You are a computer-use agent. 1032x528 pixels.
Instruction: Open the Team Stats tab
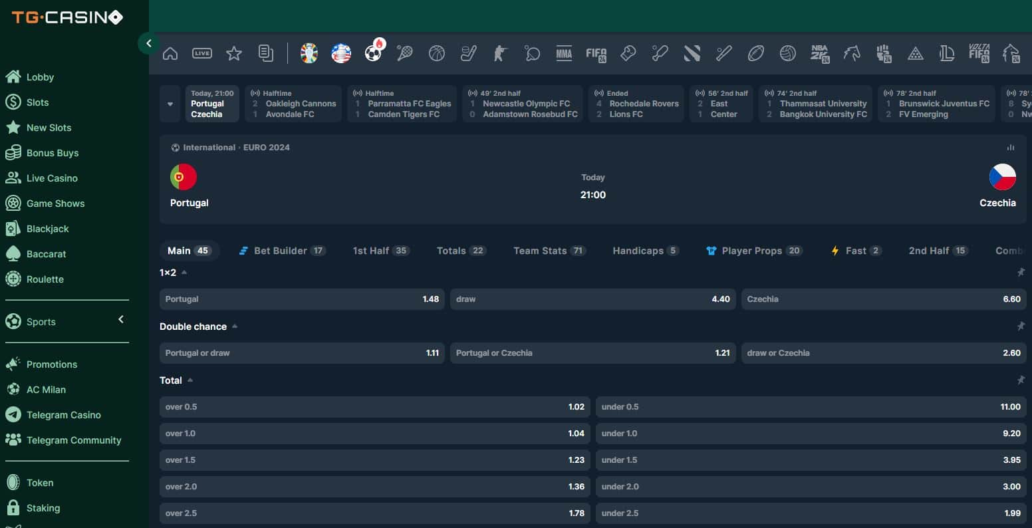pyautogui.click(x=549, y=251)
